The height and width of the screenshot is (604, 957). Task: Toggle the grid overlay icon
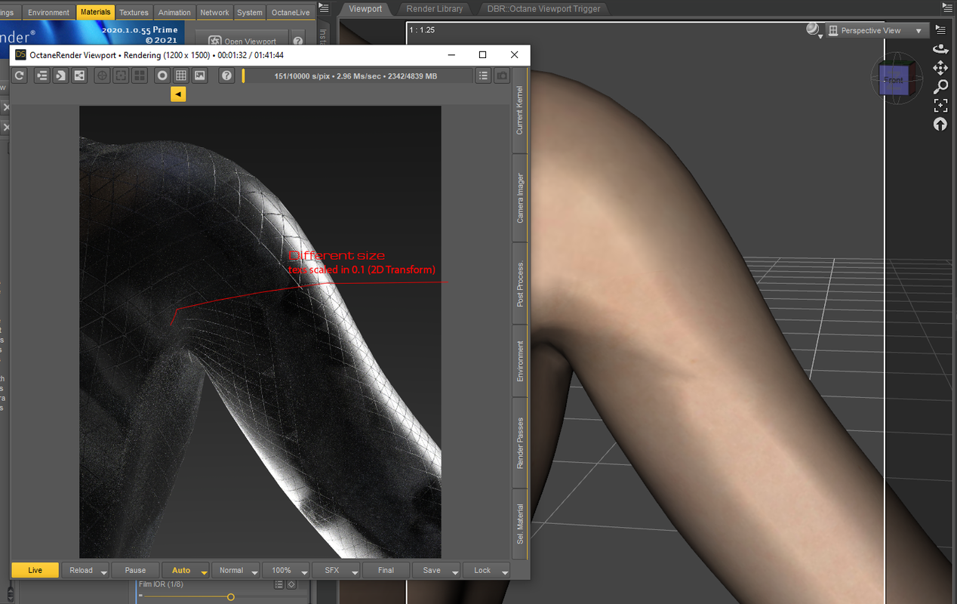[181, 75]
